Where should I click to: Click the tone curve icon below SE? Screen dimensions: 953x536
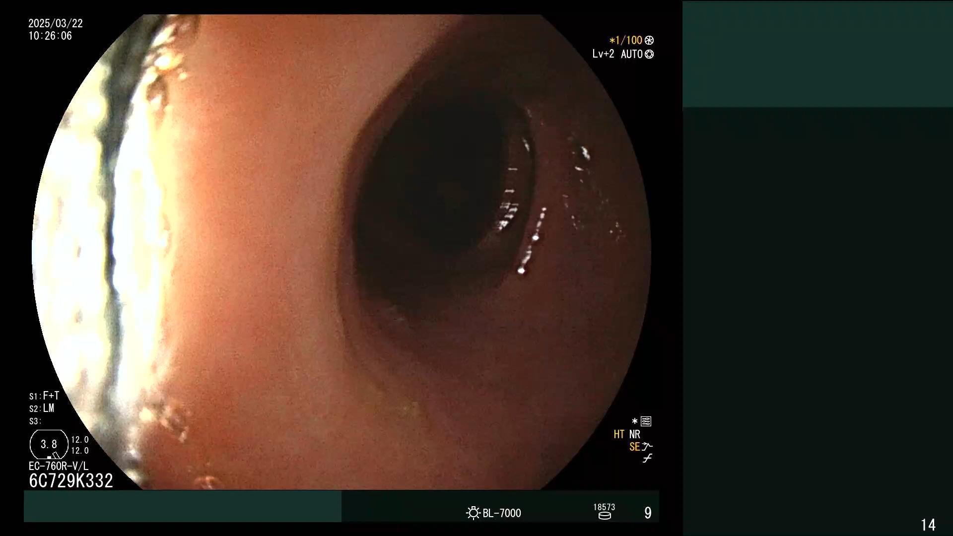point(647,459)
